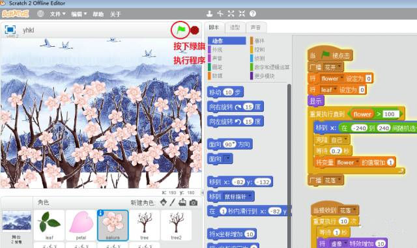Click the block help question mark icon
Image resolution: width=417 pixels, height=248 pixels.
(x=253, y=14)
